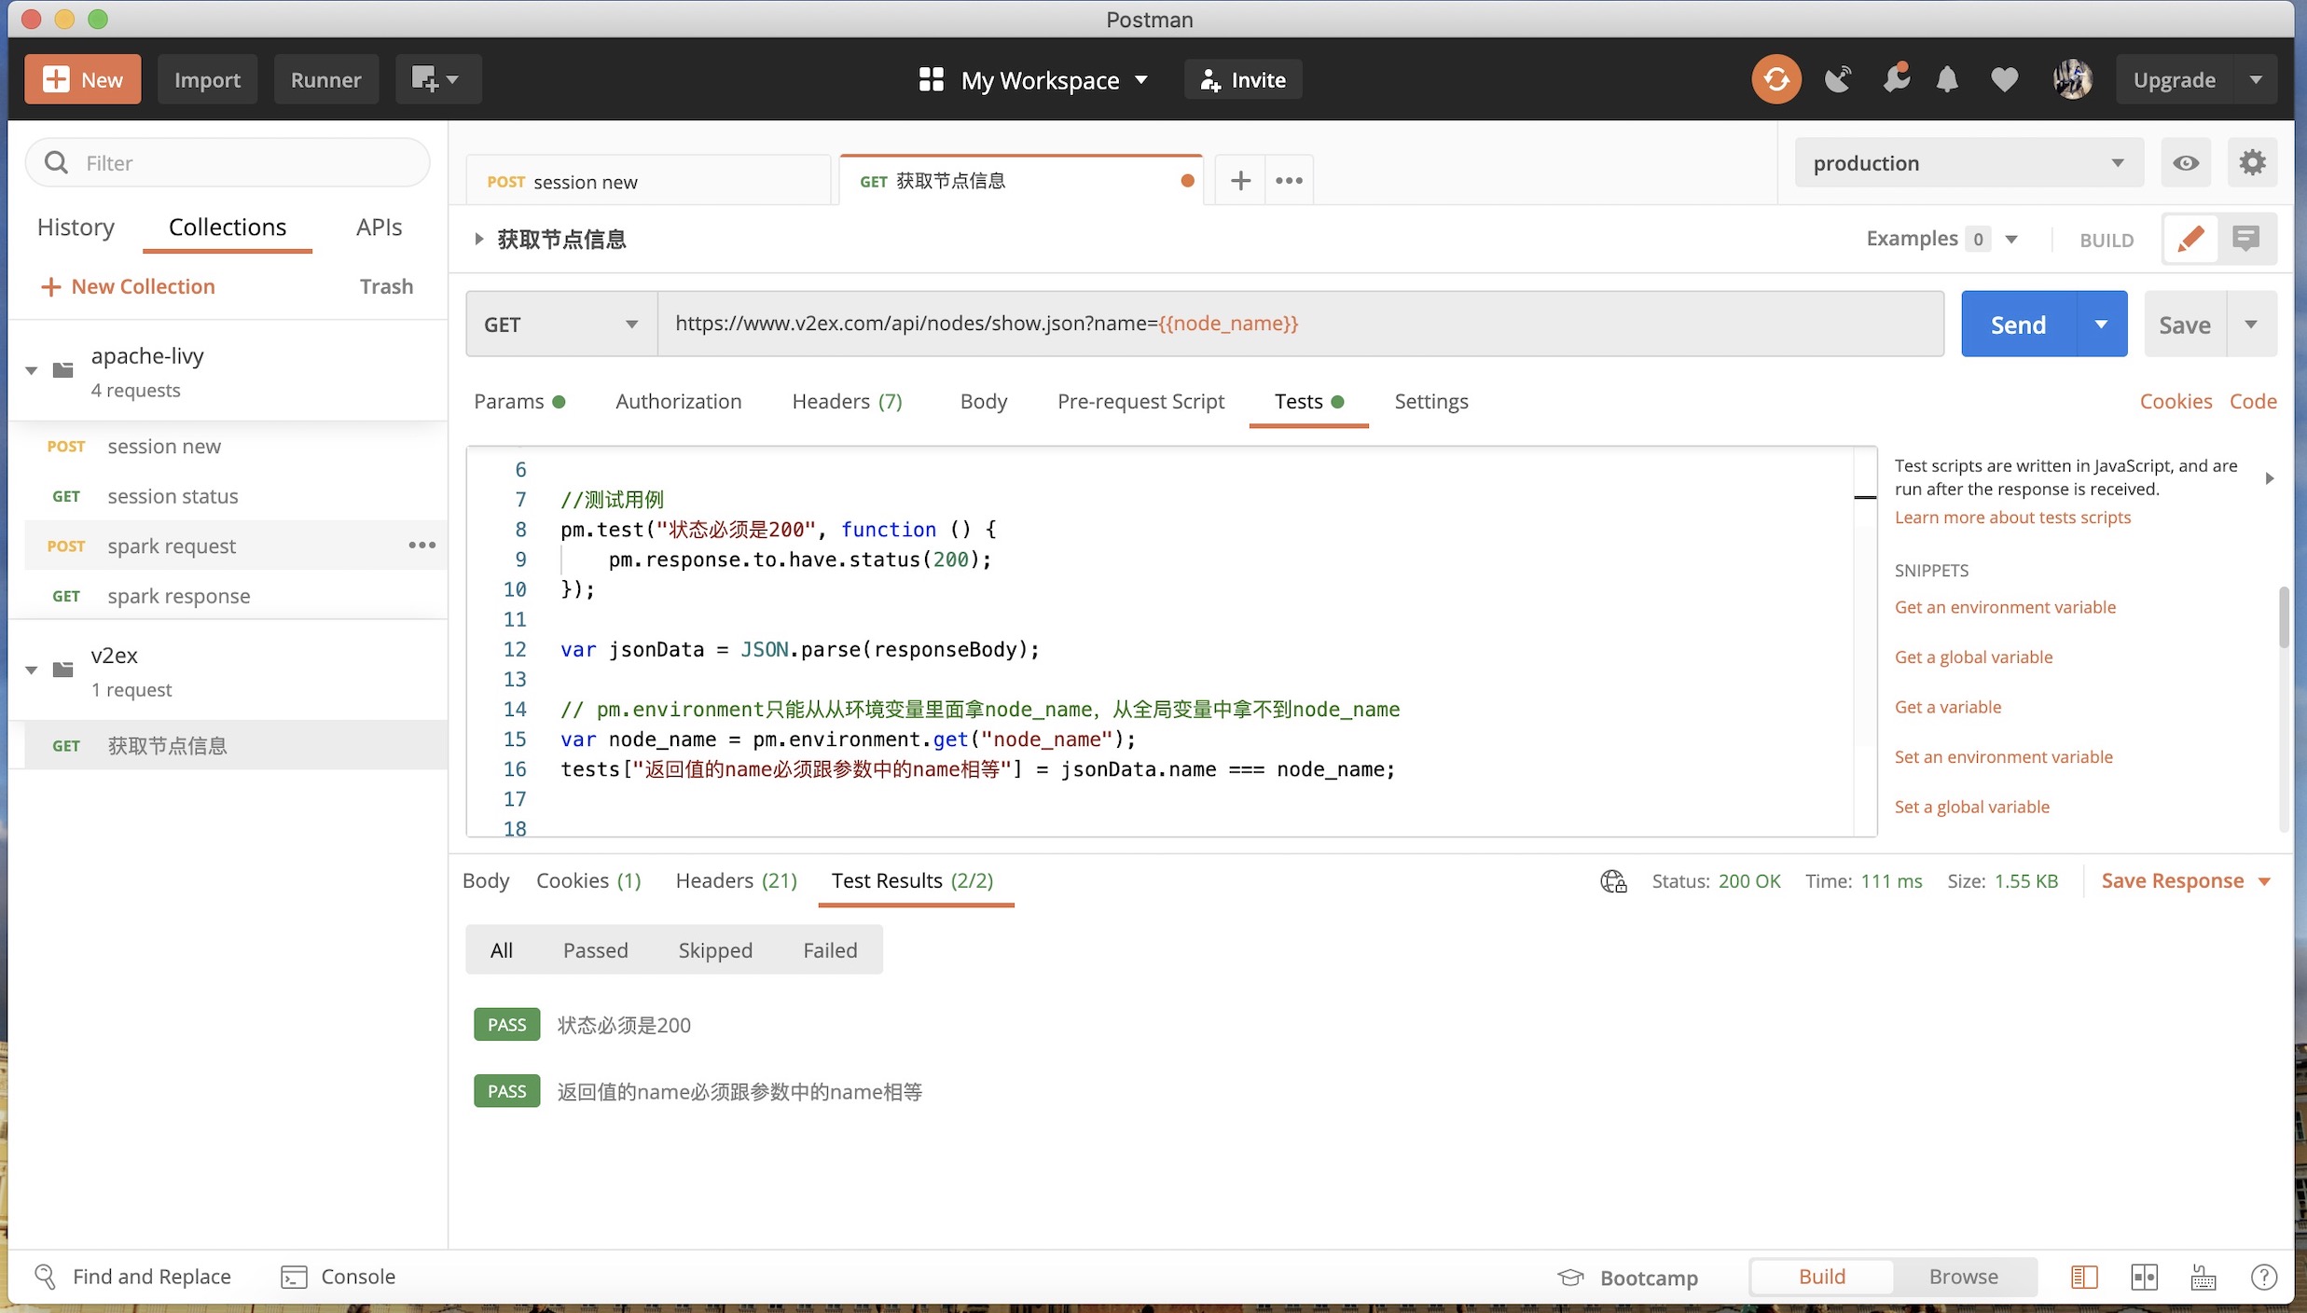
Task: Expand the snippets panel arrow
Action: (x=2270, y=478)
